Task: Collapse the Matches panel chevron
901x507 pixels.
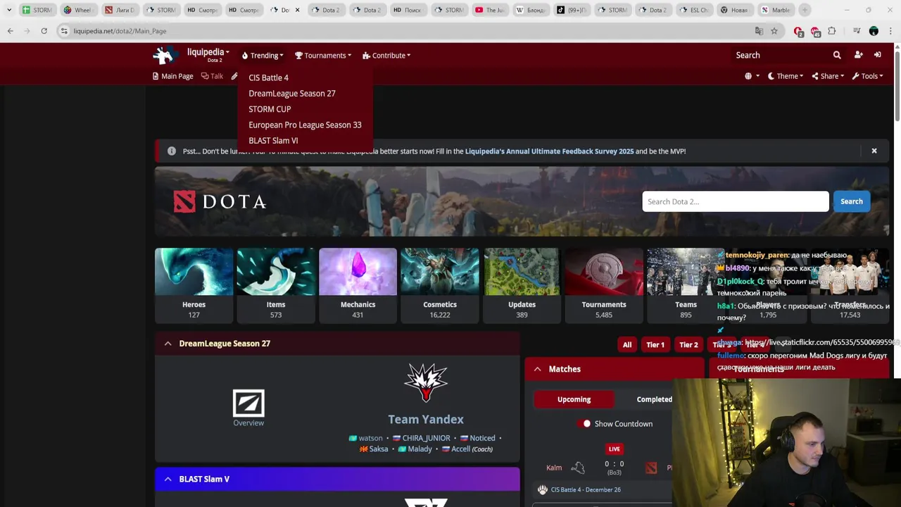Action: click(537, 369)
